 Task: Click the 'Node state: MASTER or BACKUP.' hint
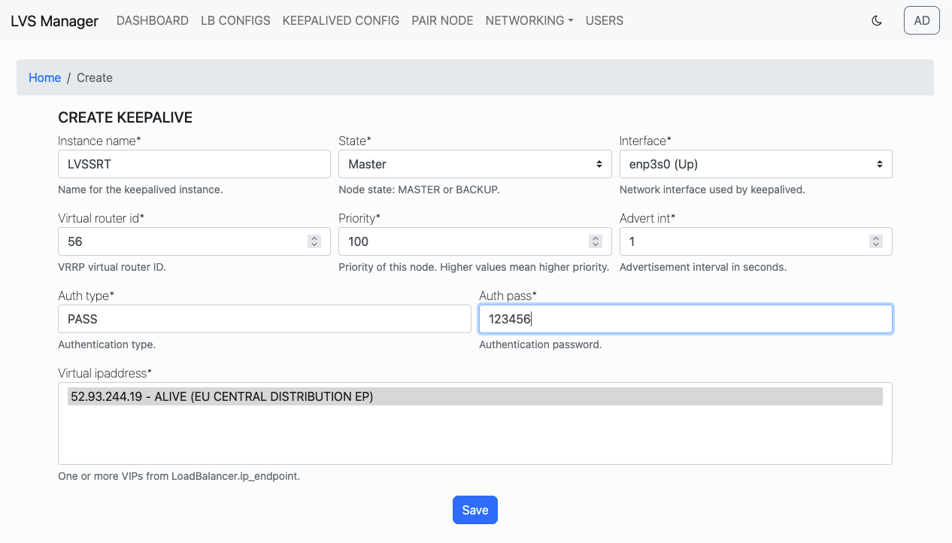tap(419, 190)
